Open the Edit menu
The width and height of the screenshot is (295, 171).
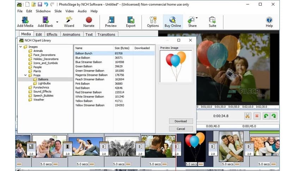[29, 11]
